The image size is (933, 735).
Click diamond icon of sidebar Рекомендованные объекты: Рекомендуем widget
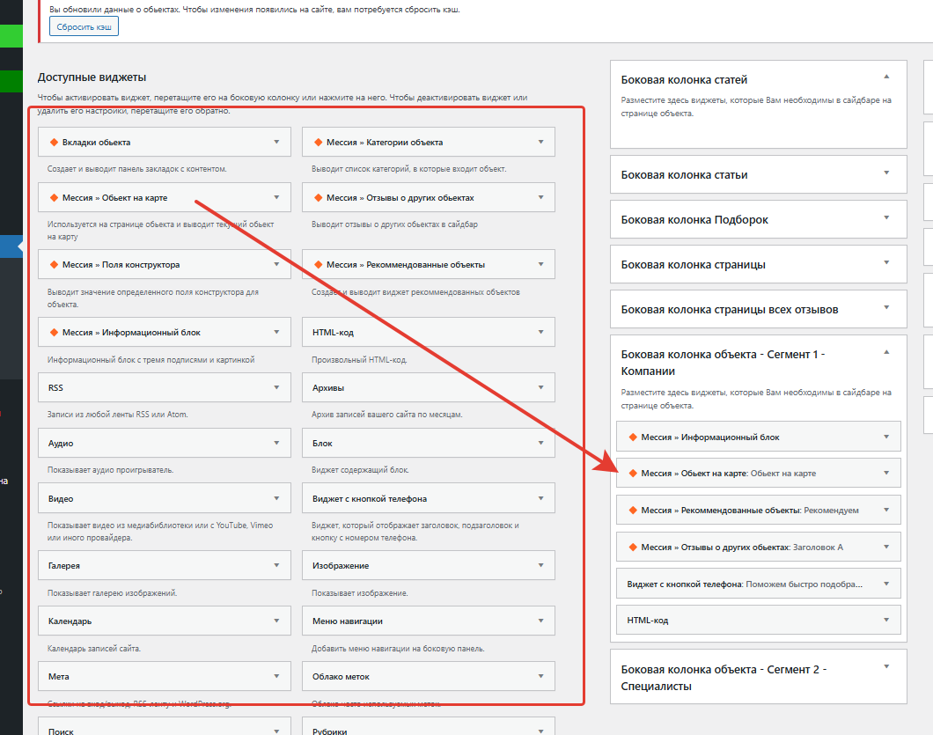[632, 510]
